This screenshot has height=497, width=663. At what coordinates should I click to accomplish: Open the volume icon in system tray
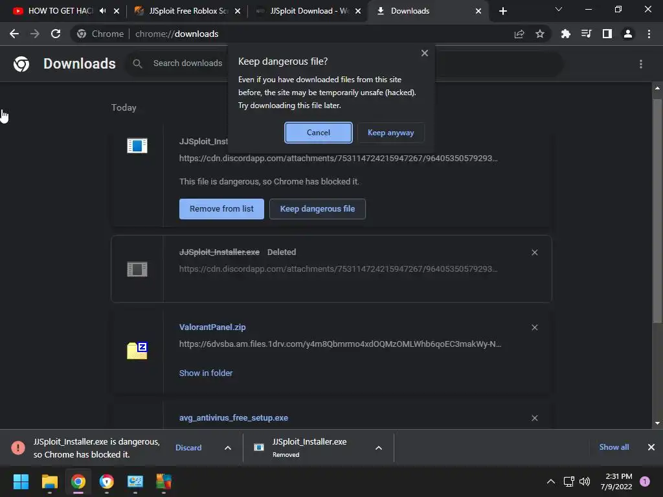(585, 481)
